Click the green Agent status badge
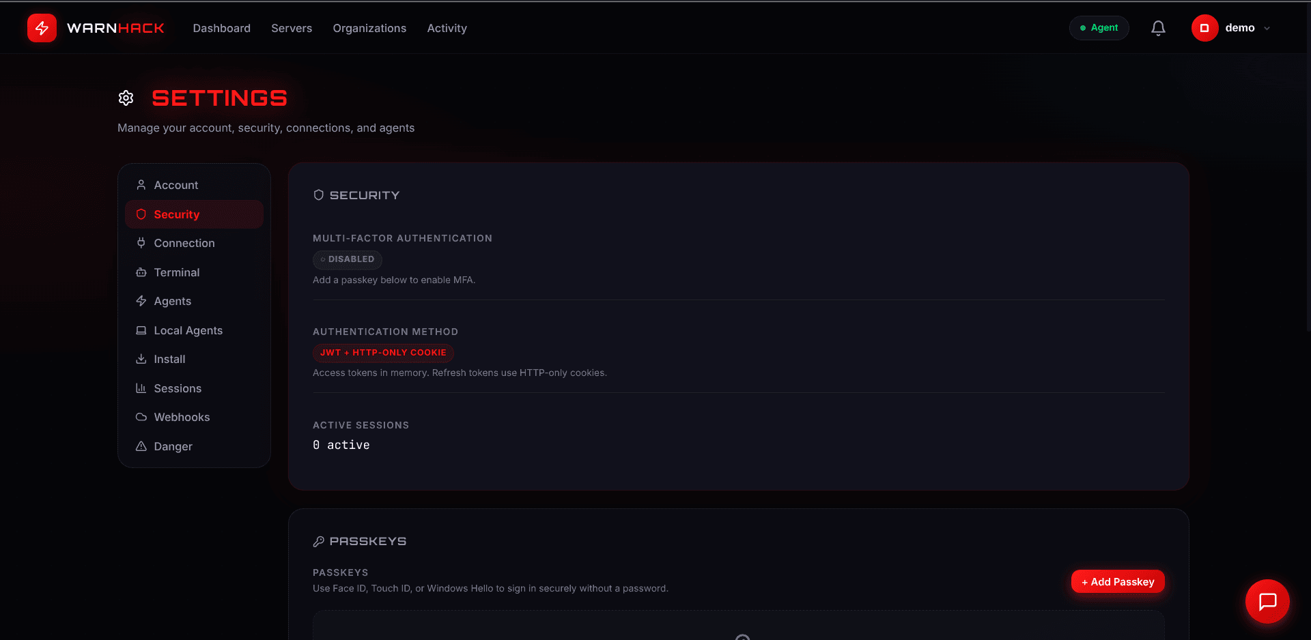 [1099, 28]
